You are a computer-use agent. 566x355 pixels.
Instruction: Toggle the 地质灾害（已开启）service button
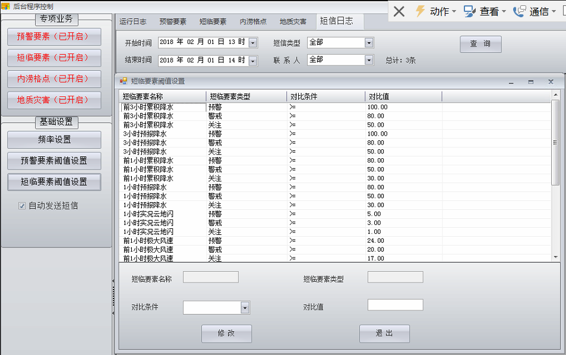[x=53, y=100]
